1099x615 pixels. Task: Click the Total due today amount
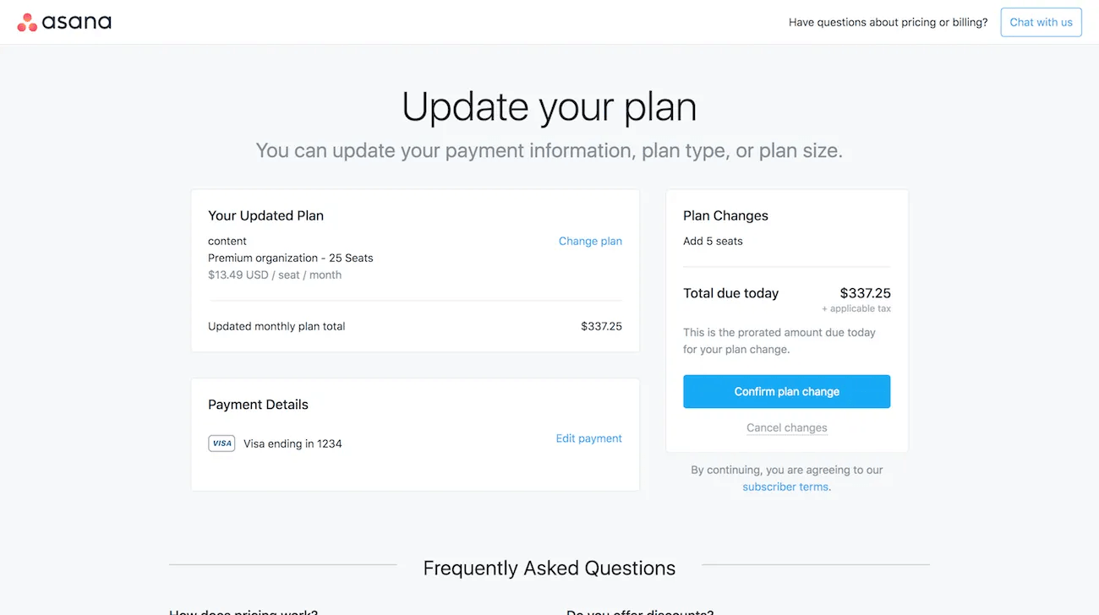pos(865,293)
